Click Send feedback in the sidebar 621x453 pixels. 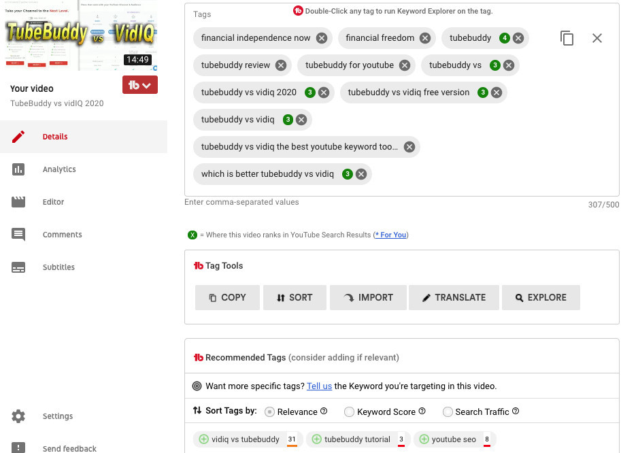coord(84,448)
